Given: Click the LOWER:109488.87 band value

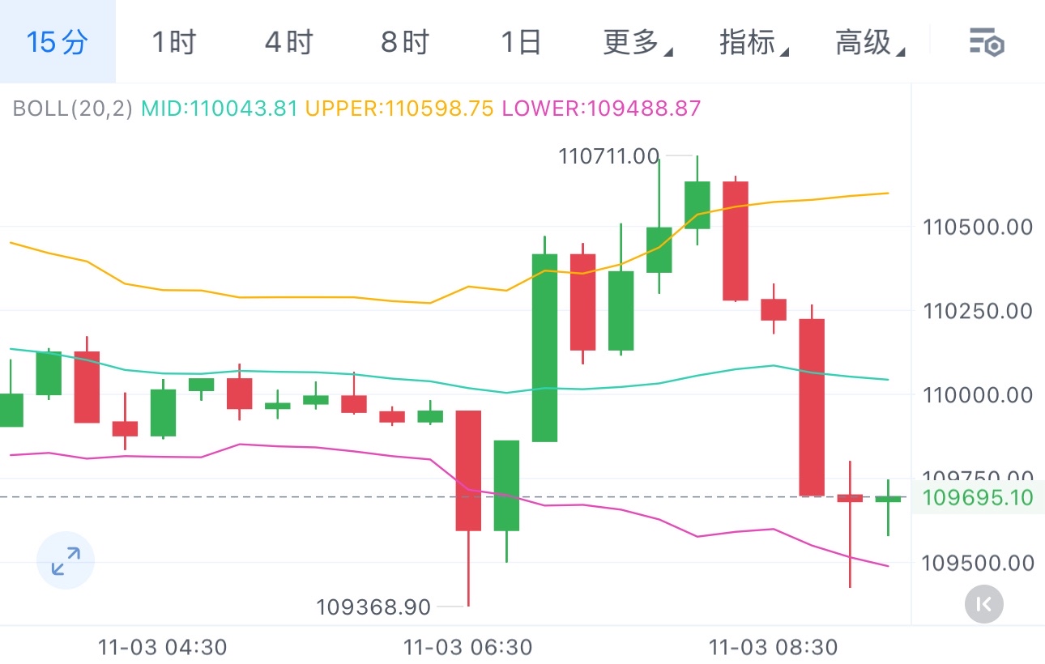Looking at the screenshot, I should [x=601, y=108].
